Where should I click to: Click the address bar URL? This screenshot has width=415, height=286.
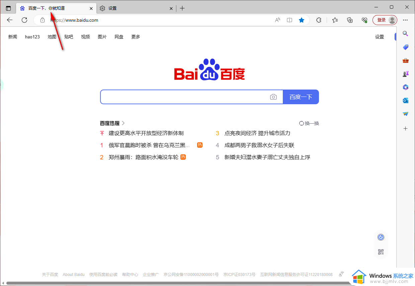click(74, 20)
